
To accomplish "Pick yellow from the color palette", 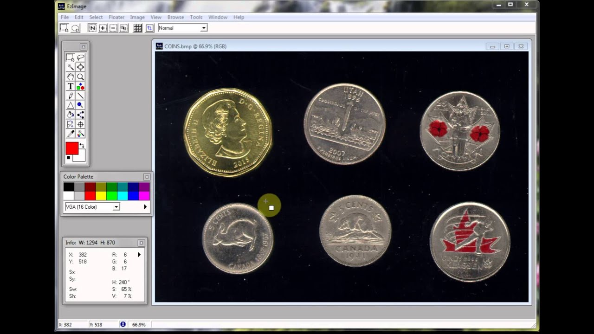I will pyautogui.click(x=101, y=196).
